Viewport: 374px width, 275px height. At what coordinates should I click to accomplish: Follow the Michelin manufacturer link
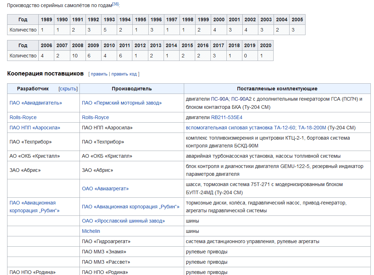[x=91, y=231]
